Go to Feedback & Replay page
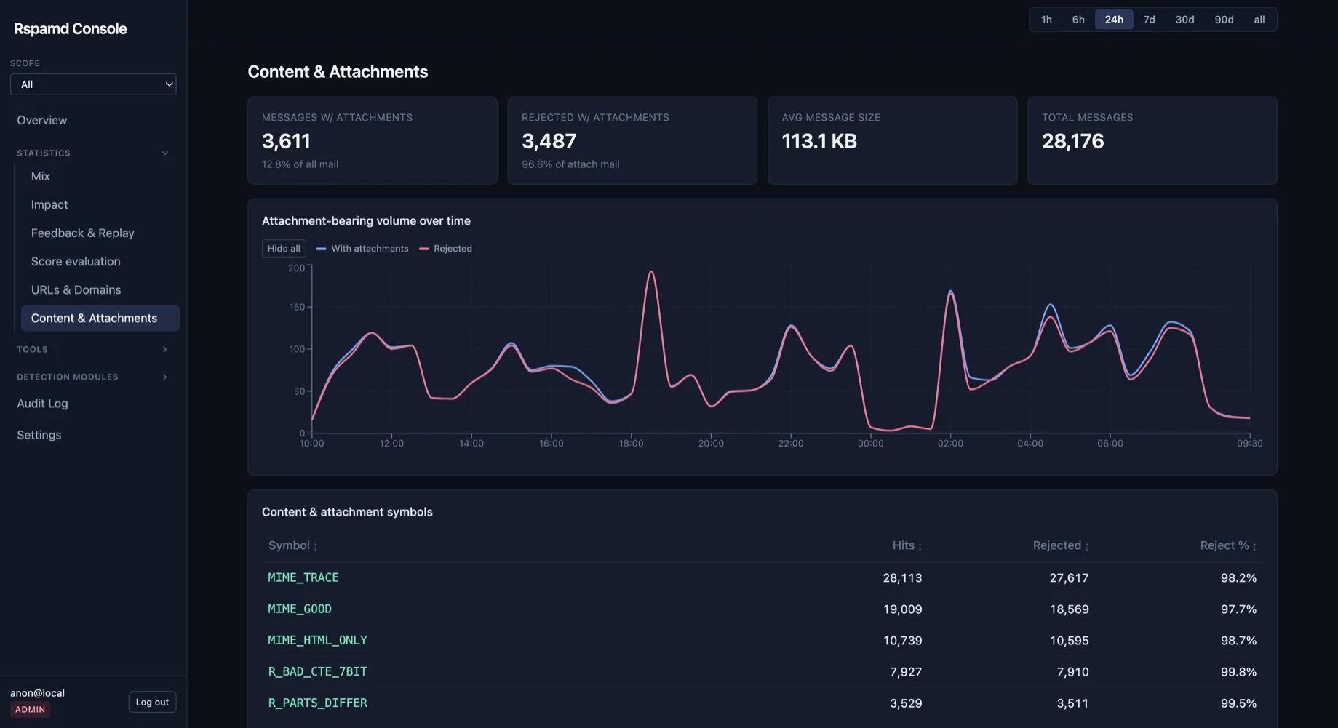1338x728 pixels. click(x=83, y=233)
